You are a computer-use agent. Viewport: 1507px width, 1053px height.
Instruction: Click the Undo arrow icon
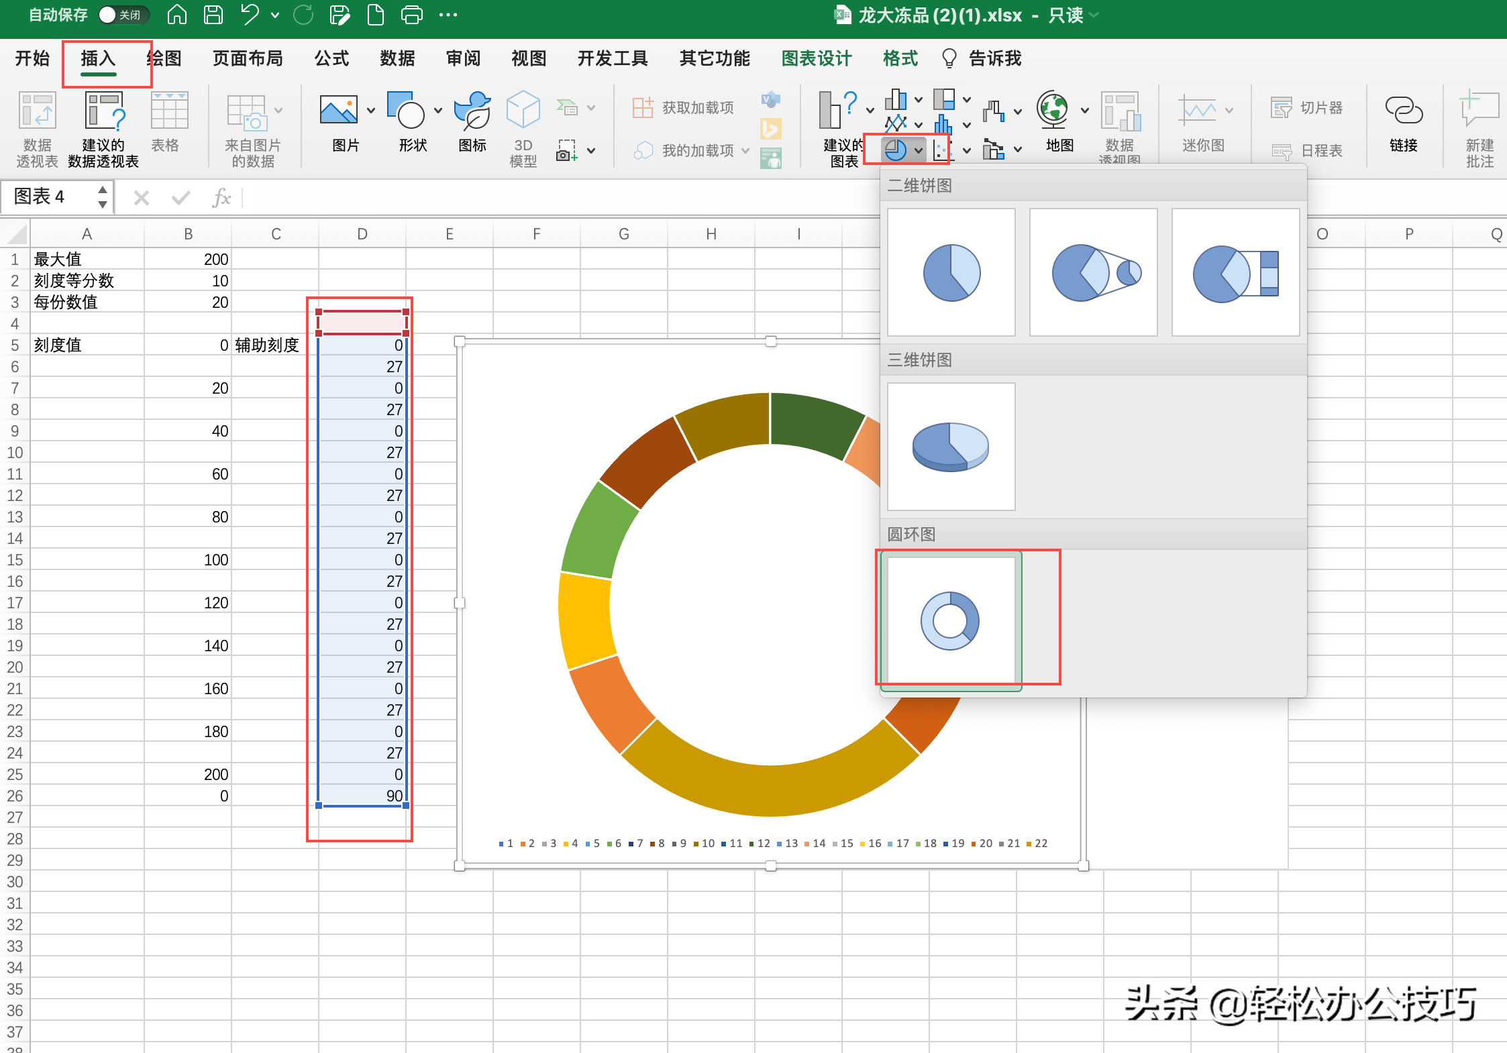[x=250, y=15]
